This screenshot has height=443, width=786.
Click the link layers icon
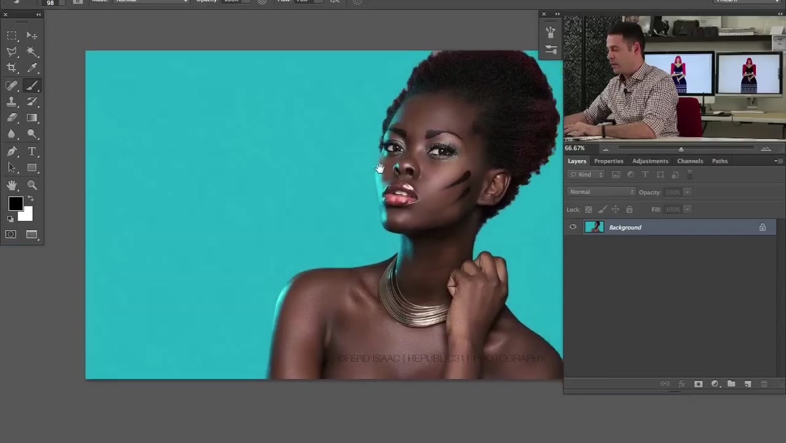665,384
